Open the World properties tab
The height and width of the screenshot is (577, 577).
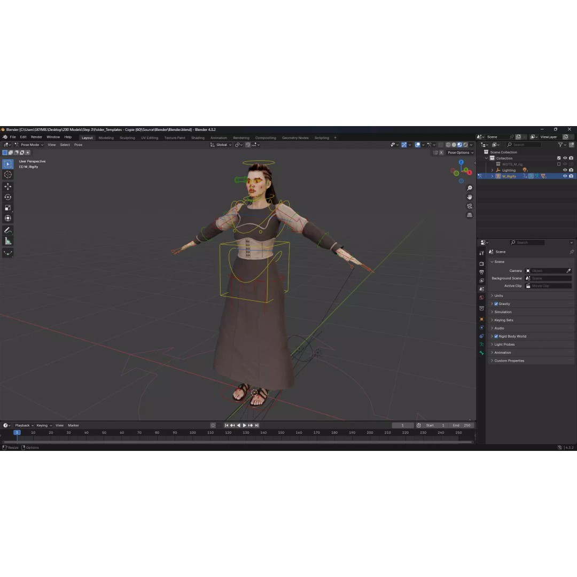pos(481,298)
